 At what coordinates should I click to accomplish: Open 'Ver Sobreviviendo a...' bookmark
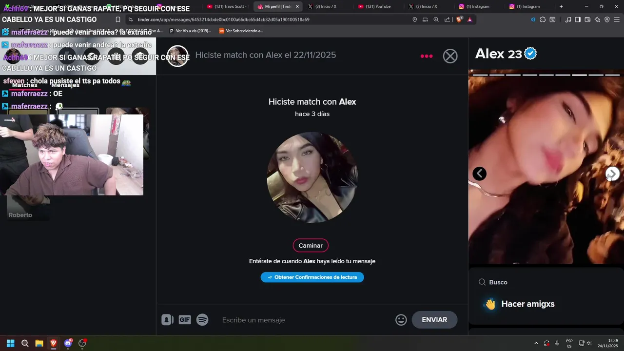pos(241,31)
